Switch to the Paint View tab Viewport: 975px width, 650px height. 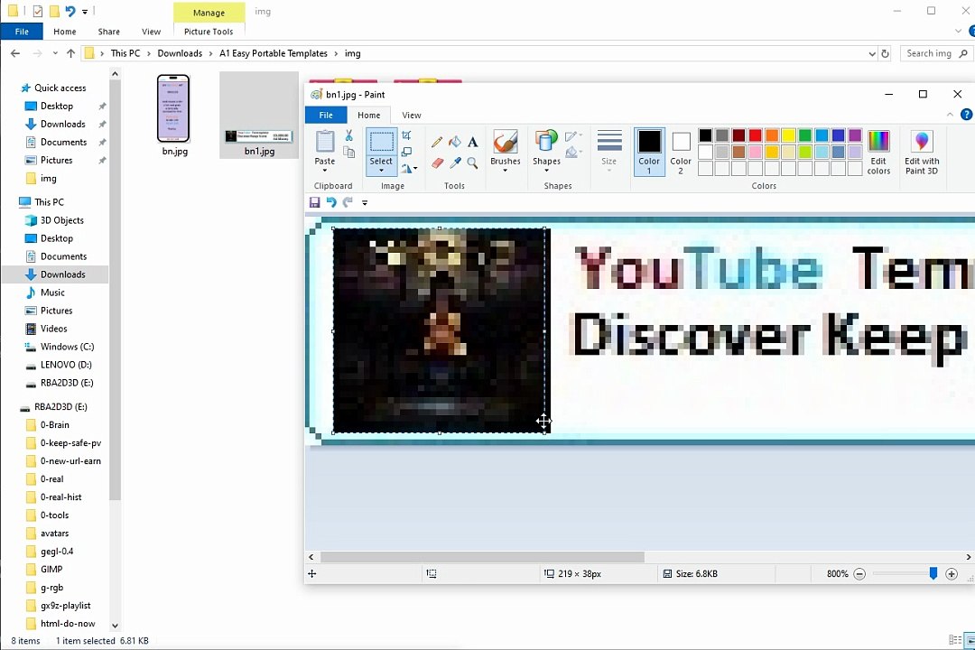411,115
